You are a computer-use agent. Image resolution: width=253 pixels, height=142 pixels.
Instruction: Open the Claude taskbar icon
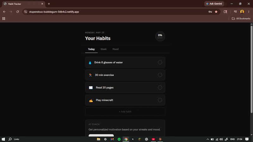point(160,139)
